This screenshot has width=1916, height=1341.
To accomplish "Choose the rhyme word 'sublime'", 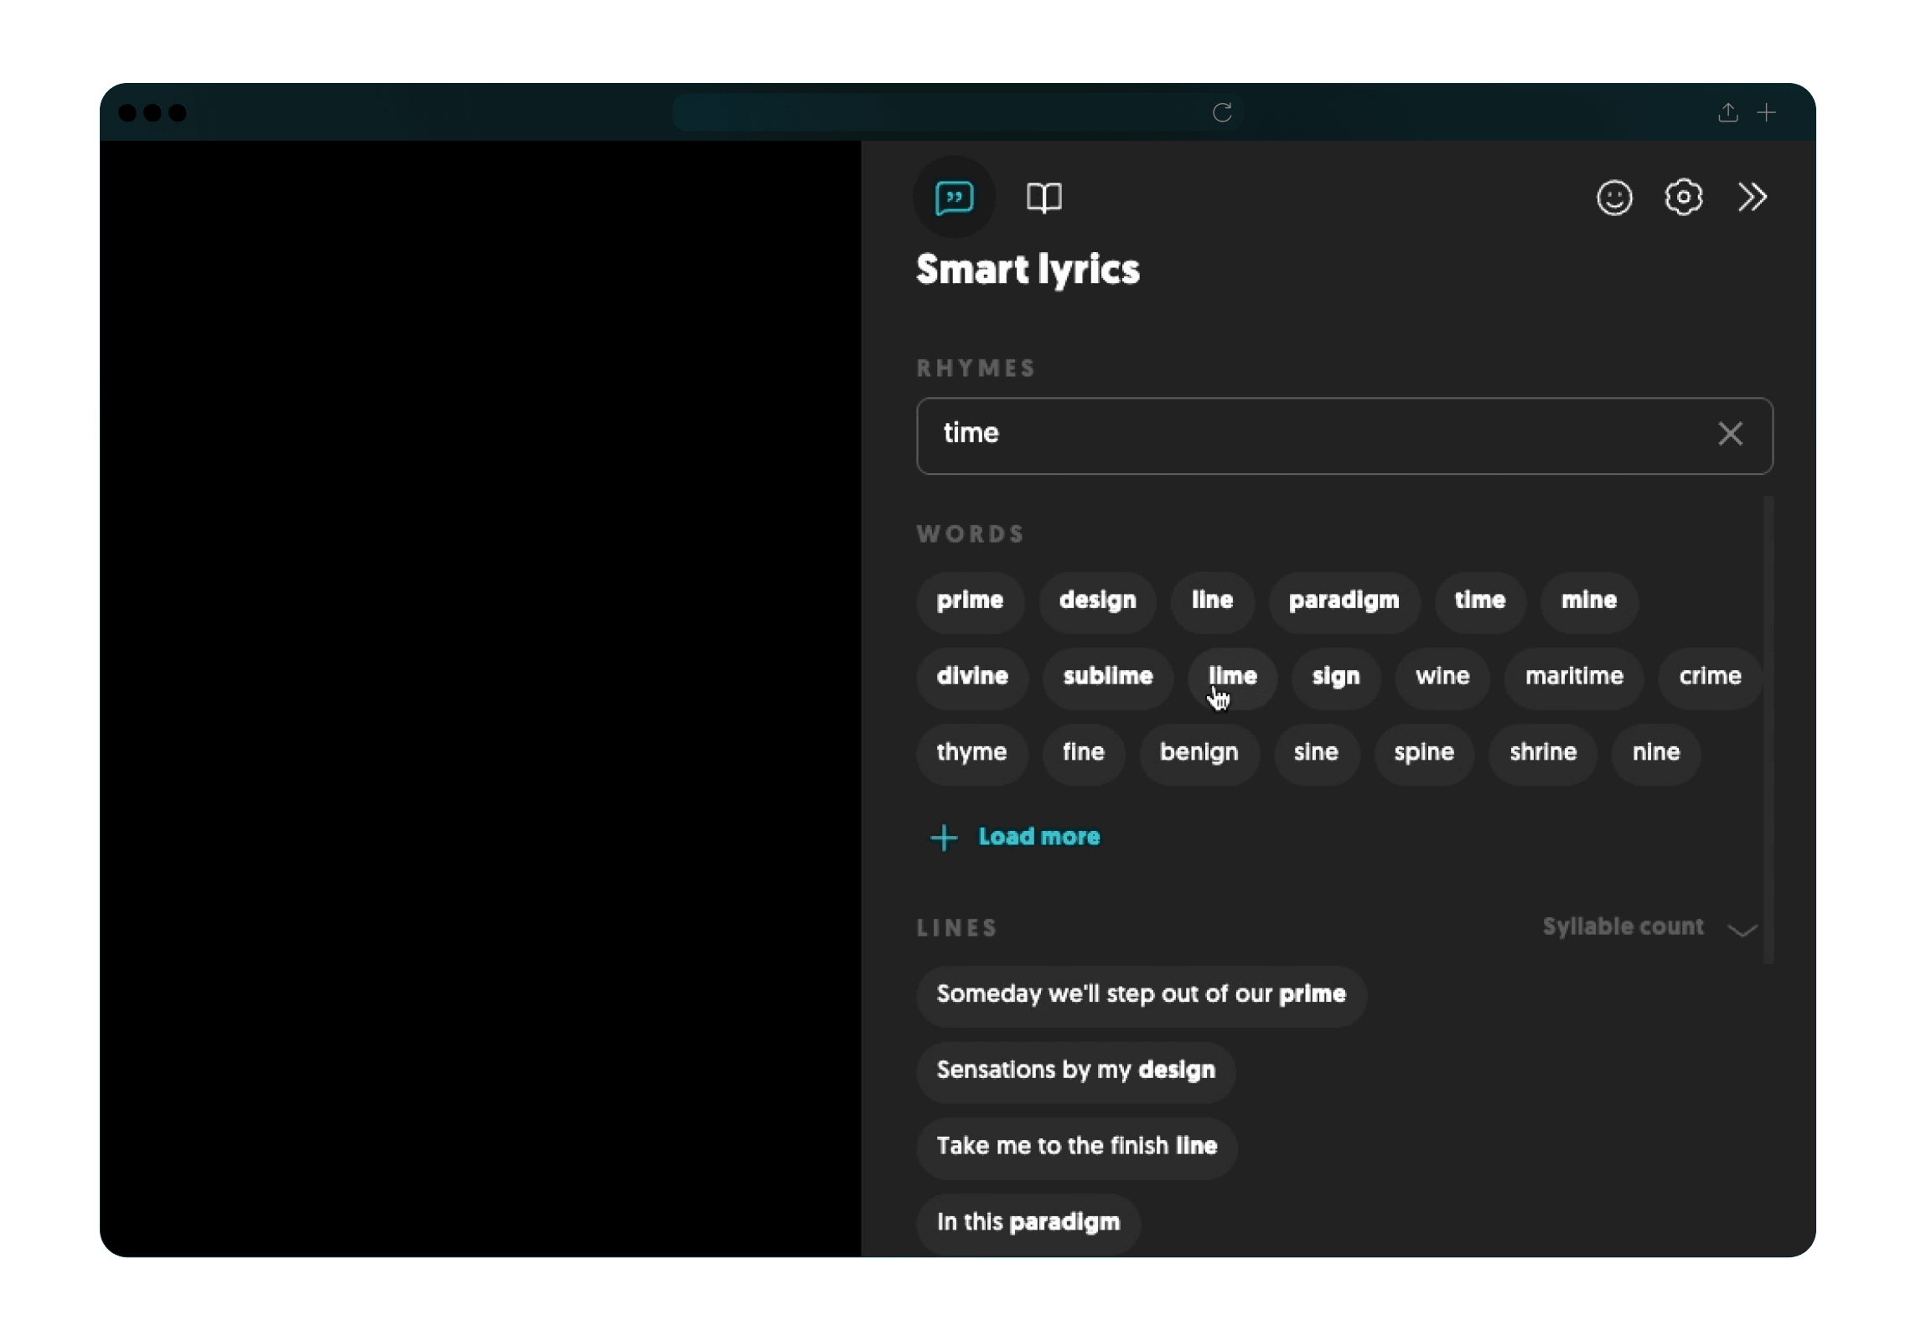I will click(1107, 677).
